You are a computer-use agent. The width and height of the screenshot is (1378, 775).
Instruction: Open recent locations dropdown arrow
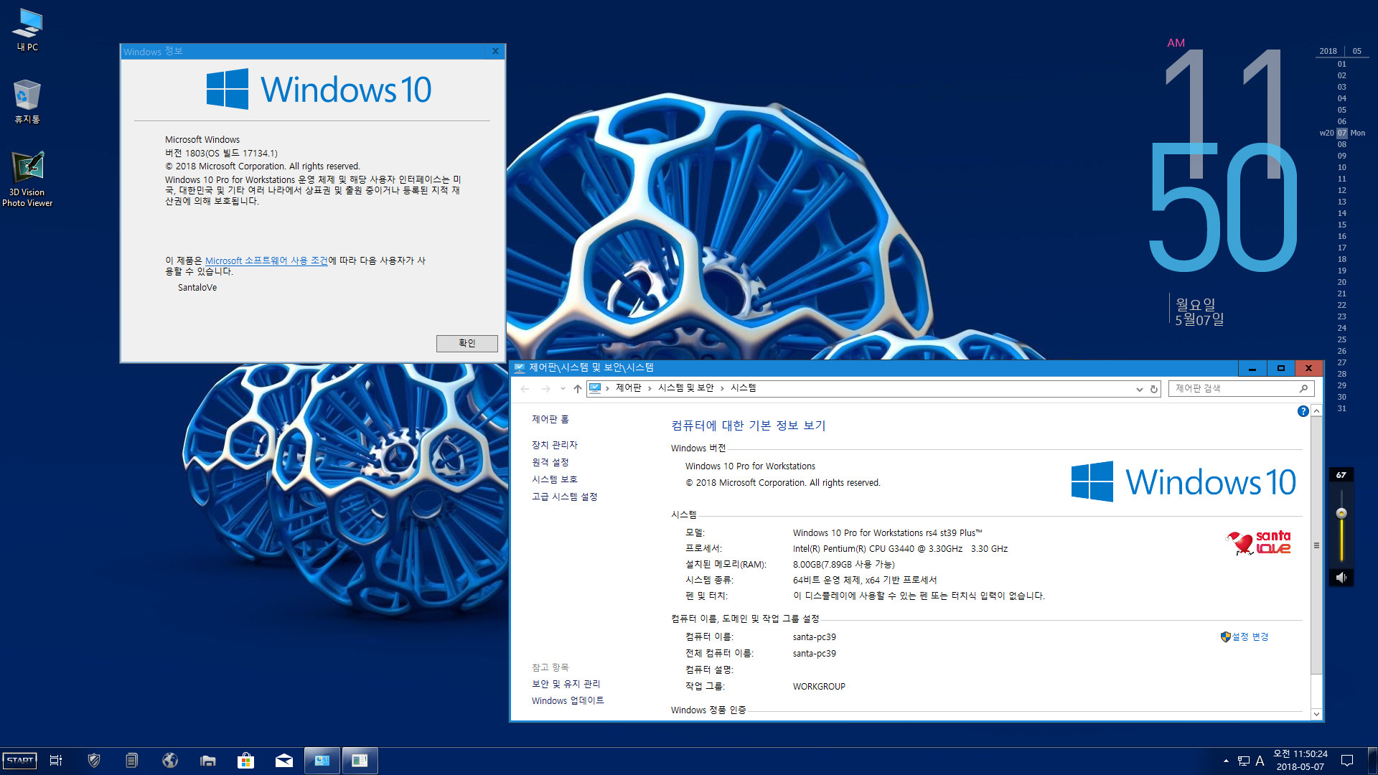(563, 389)
